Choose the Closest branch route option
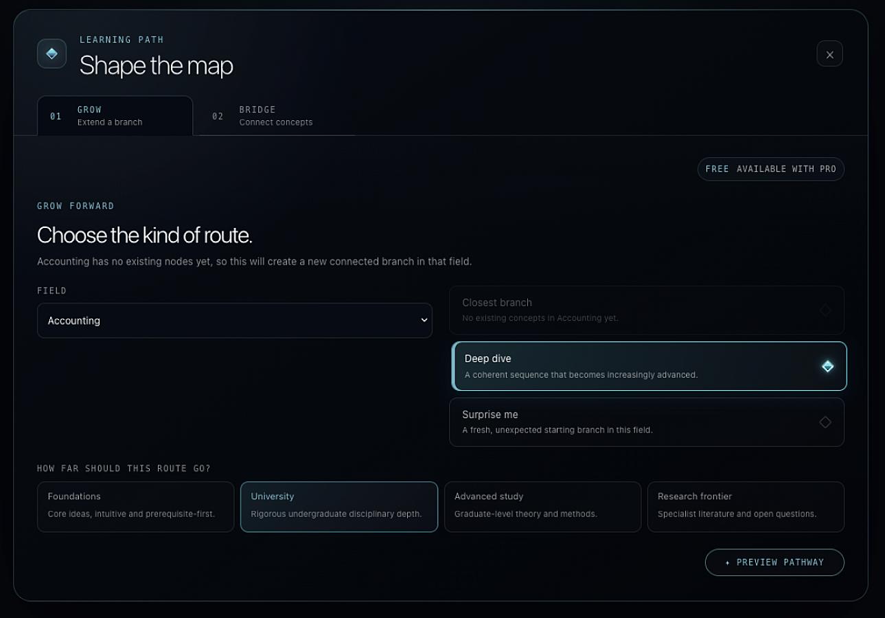The height and width of the screenshot is (618, 885). point(647,310)
